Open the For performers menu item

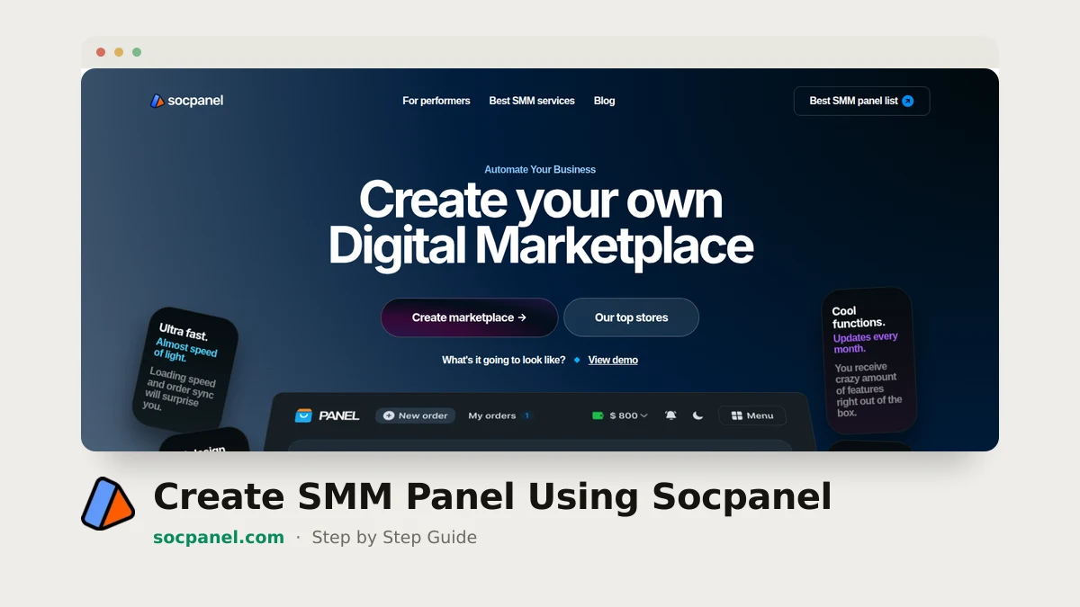click(x=436, y=101)
